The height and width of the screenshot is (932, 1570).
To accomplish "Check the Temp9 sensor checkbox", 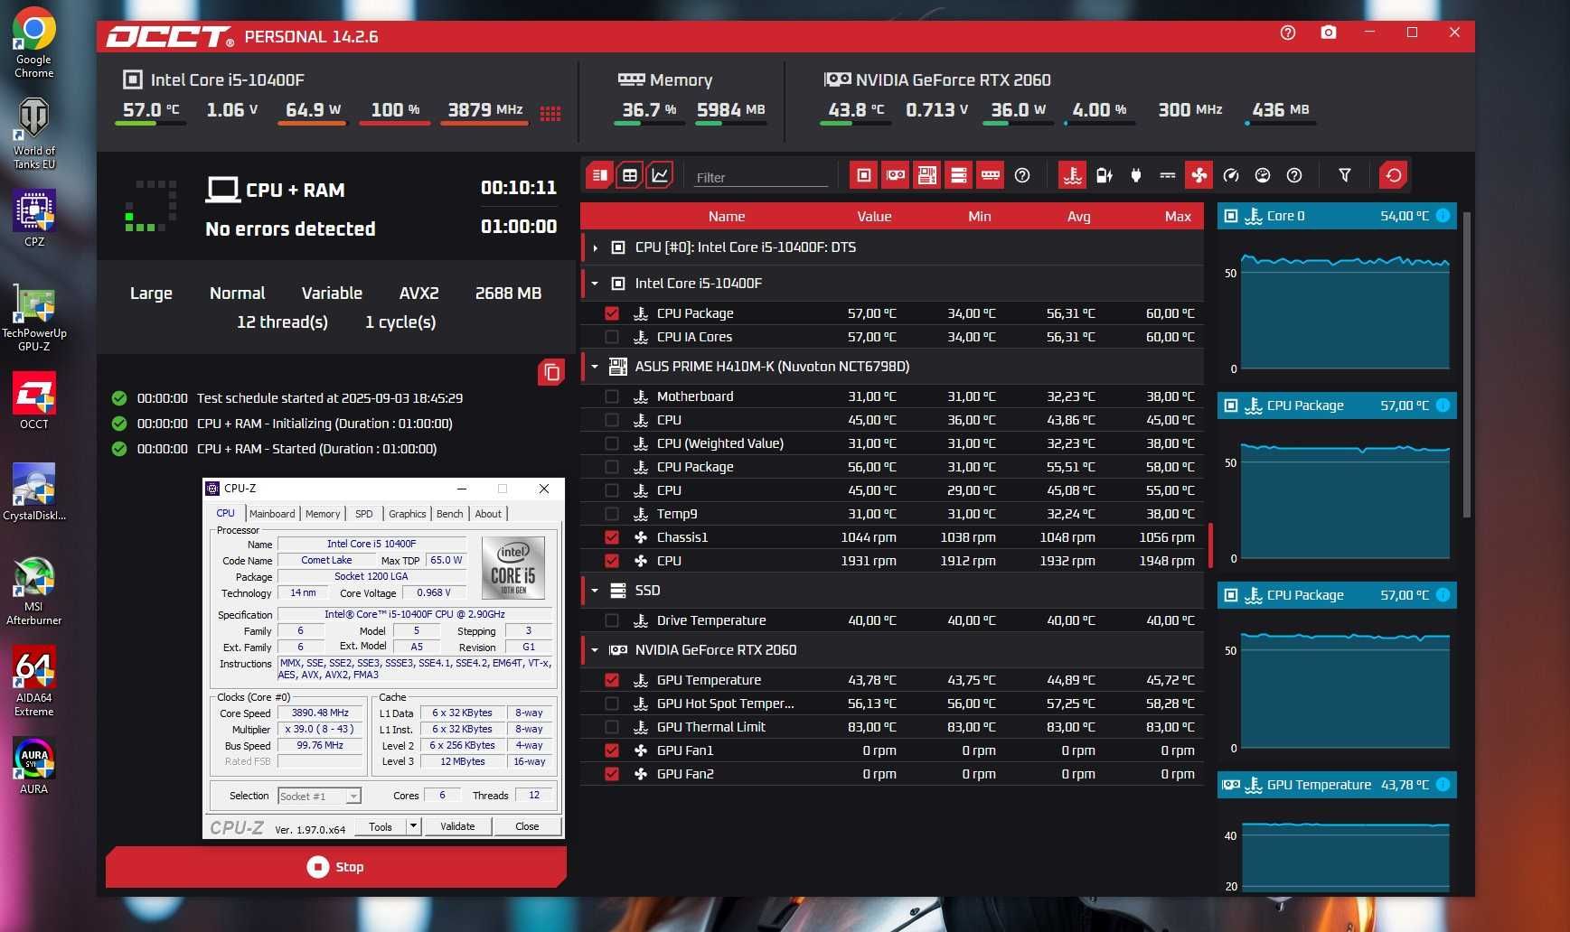I will point(612,514).
